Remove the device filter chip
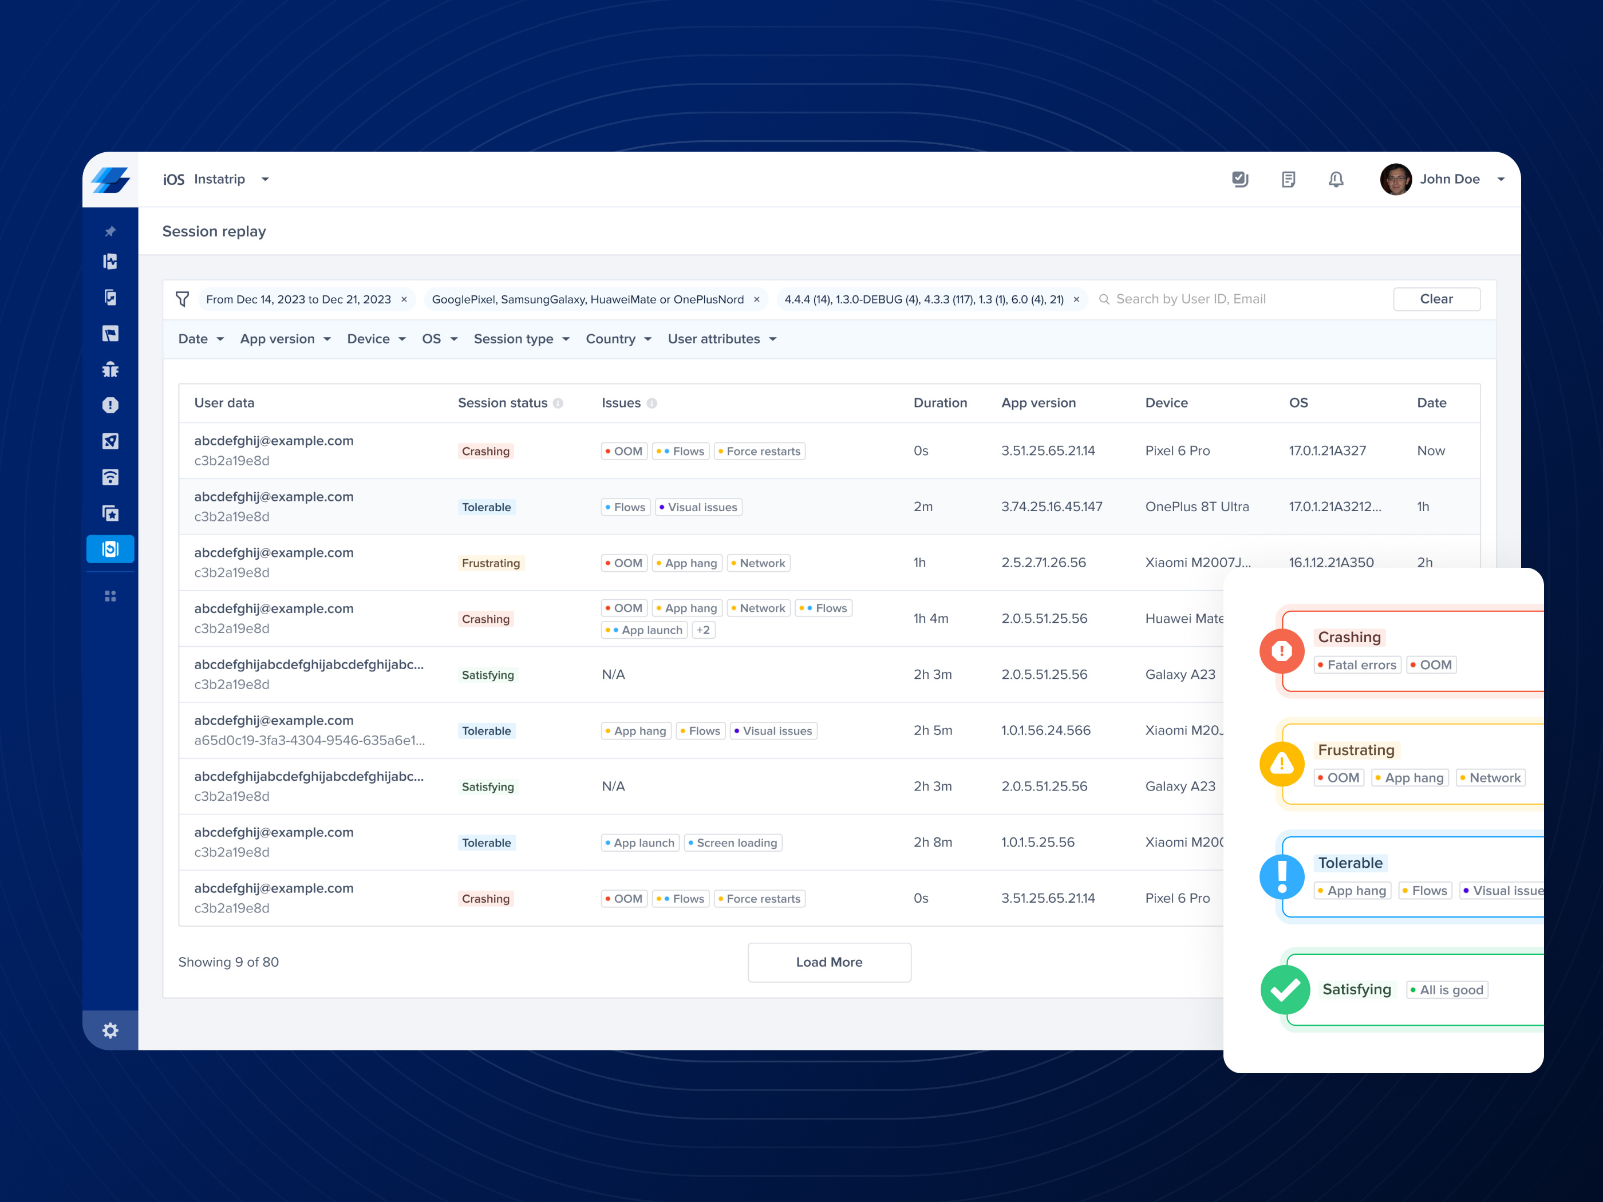This screenshot has width=1603, height=1202. tap(757, 300)
